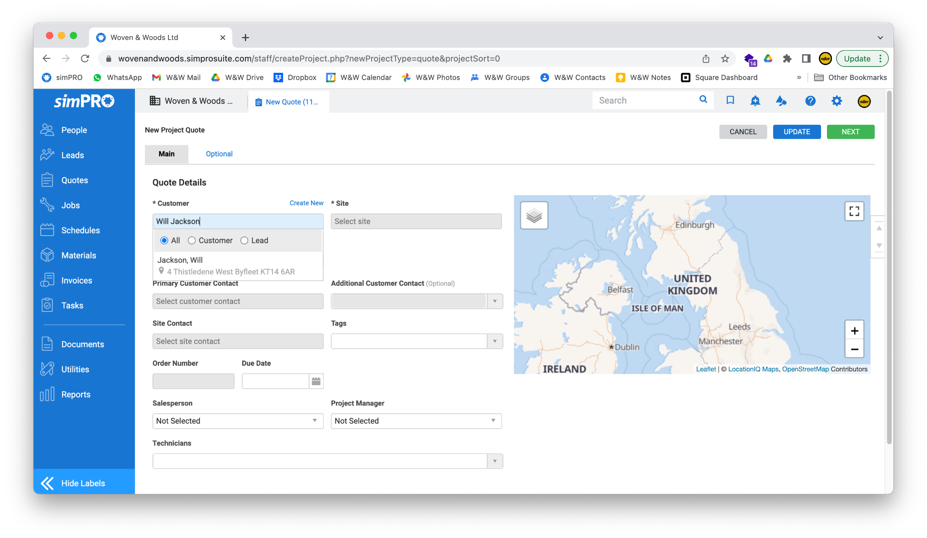The height and width of the screenshot is (538, 927).
Task: Click the help question mark icon
Action: click(810, 100)
